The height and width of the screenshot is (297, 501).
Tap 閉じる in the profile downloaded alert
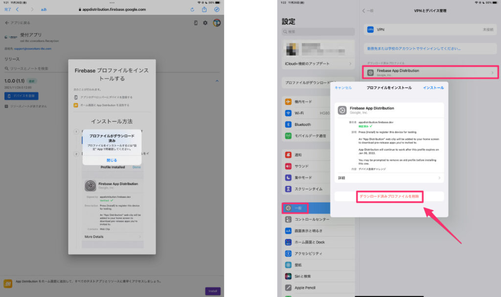coord(112,160)
